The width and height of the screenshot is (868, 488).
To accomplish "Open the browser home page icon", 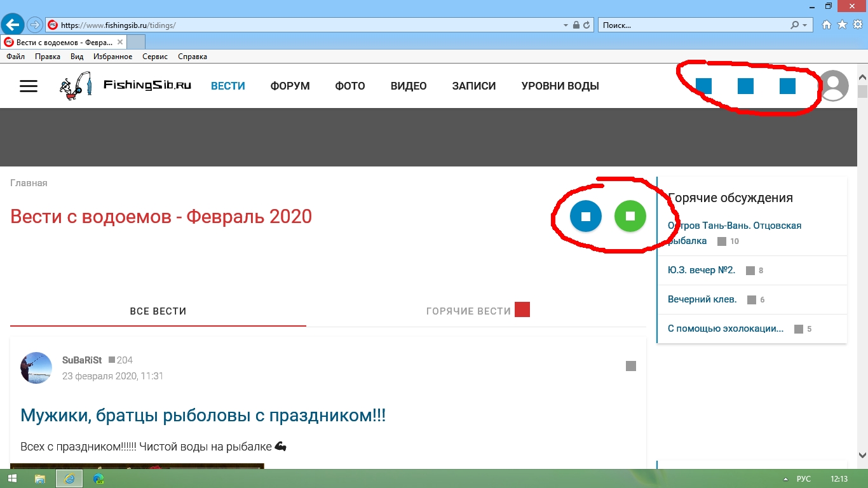I will [x=827, y=25].
